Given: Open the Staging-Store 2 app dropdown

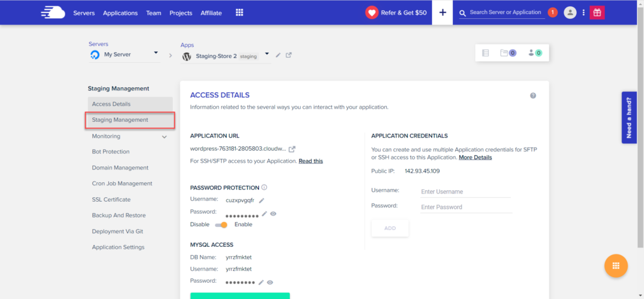Looking at the screenshot, I should tap(267, 54).
